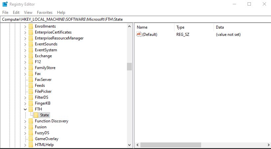Click the tree pane scroll down arrow
271x149 pixels.
(129, 145)
